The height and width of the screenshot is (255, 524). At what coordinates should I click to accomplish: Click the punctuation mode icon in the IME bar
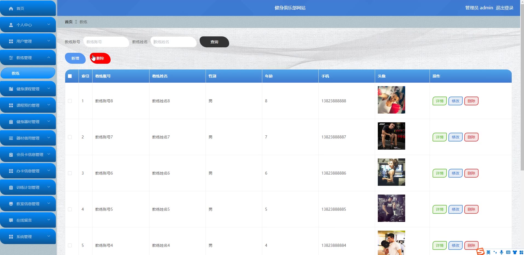pyautogui.click(x=495, y=252)
